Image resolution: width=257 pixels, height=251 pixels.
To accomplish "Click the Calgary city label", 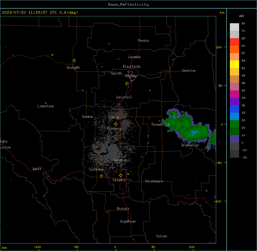I will pyautogui.click(x=119, y=180).
